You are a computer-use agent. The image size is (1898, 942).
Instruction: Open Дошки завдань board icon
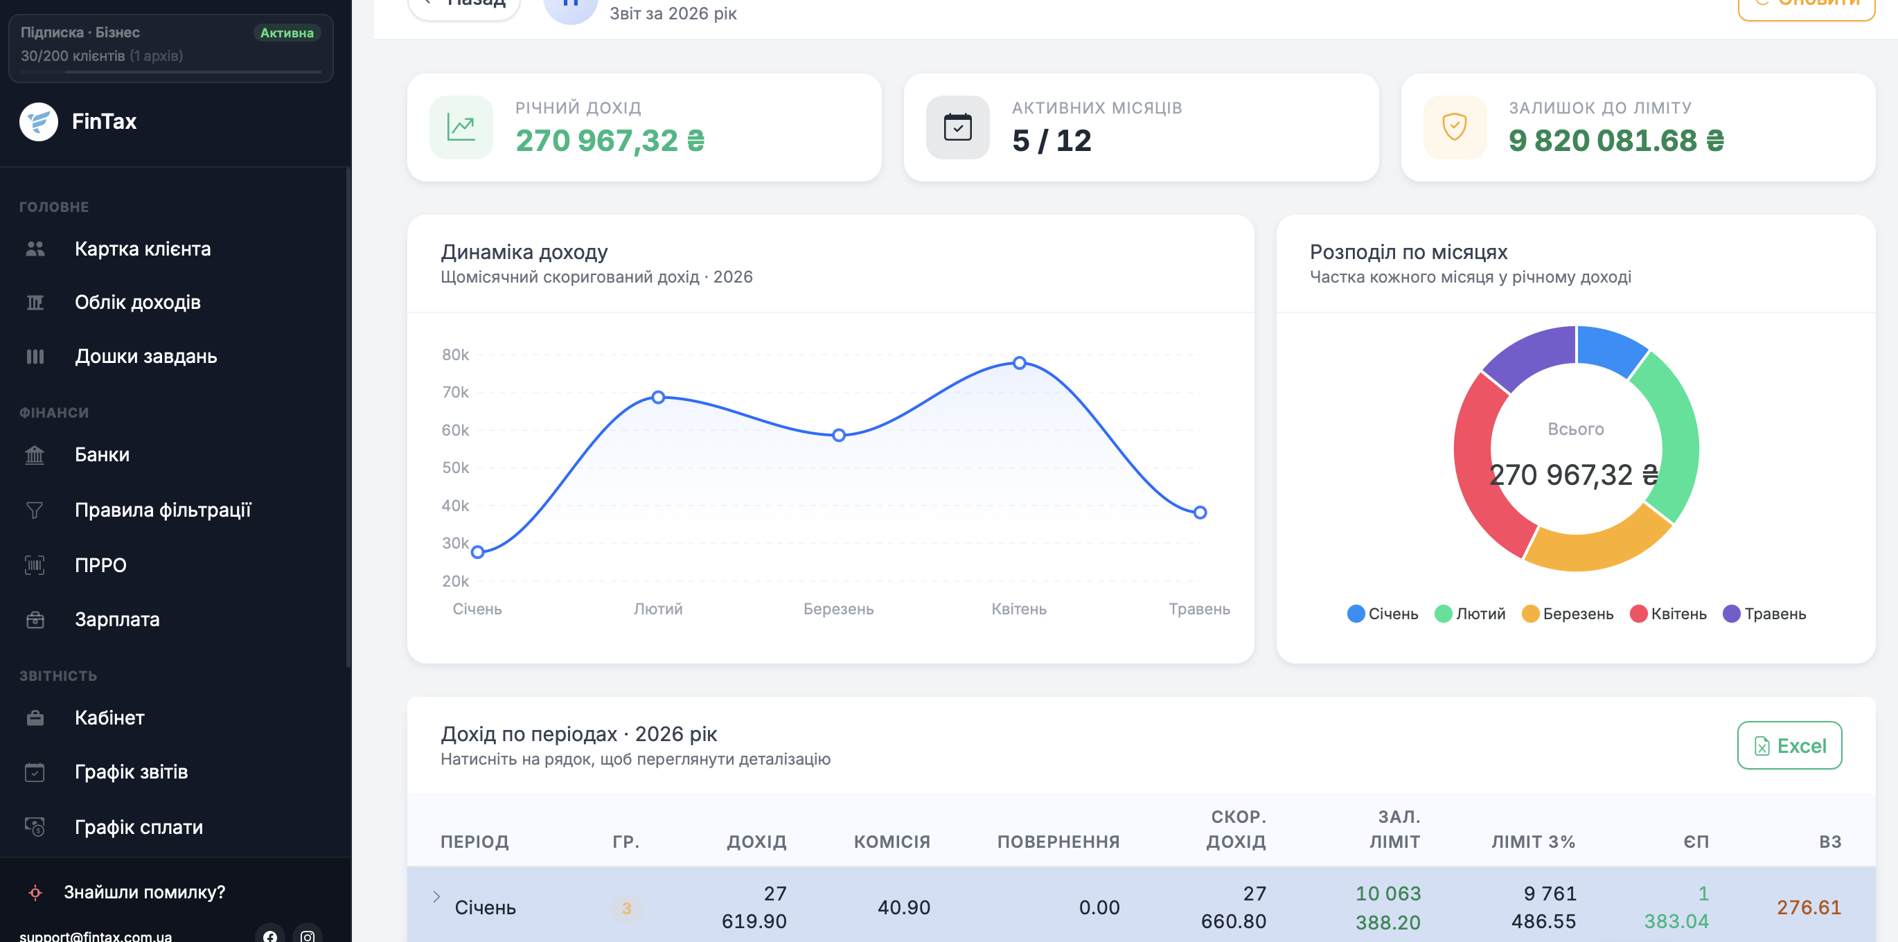(x=35, y=357)
